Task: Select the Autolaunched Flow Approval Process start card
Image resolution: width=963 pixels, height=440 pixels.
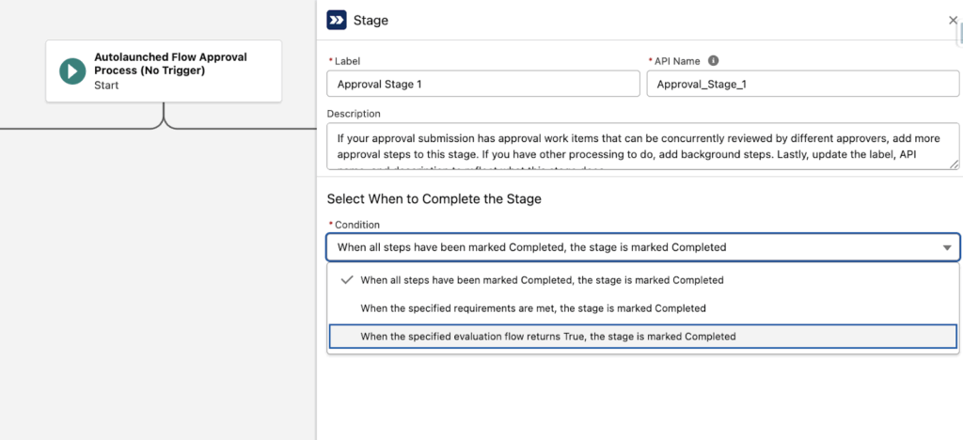Action: (164, 71)
